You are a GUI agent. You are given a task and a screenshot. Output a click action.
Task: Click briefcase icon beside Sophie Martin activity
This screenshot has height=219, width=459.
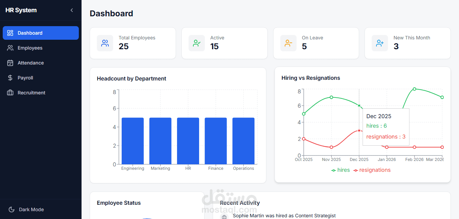click(x=224, y=217)
